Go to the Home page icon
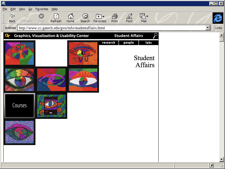This screenshot has width=225, height=169. [70, 18]
